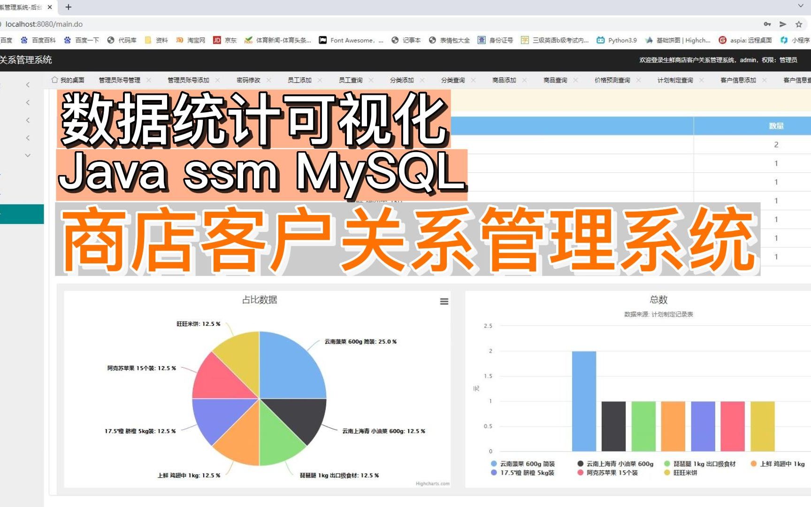The image size is (811, 507).
Task: Open the 小程序 bookmark
Action: [x=795, y=40]
